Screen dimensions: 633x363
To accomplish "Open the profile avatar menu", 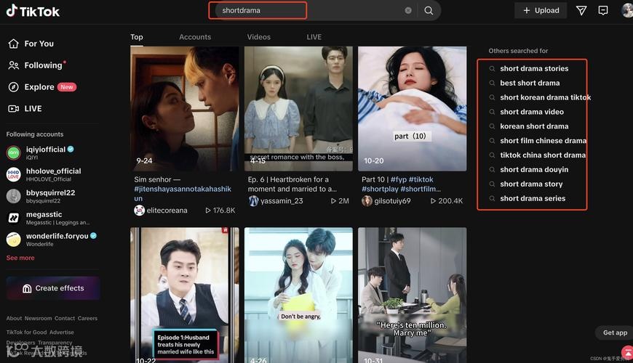I will pyautogui.click(x=627, y=10).
